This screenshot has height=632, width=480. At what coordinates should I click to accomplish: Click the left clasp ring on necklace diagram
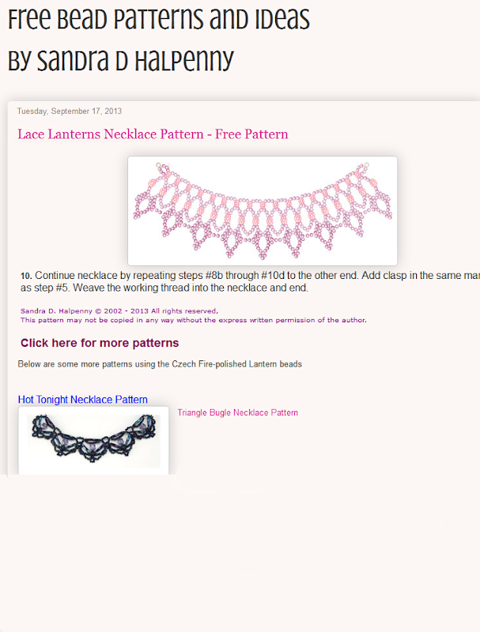point(158,165)
